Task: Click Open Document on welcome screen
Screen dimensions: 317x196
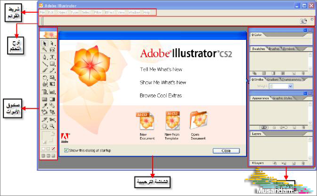Action: (198, 126)
